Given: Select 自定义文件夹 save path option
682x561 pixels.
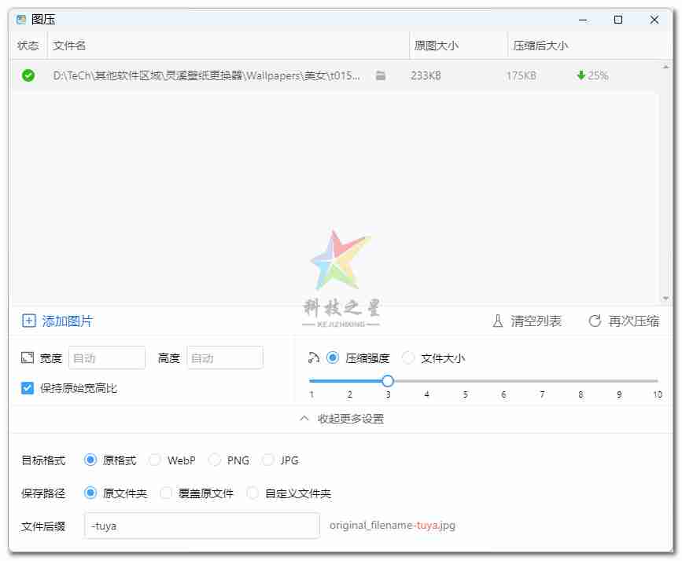Looking at the screenshot, I should tap(253, 493).
